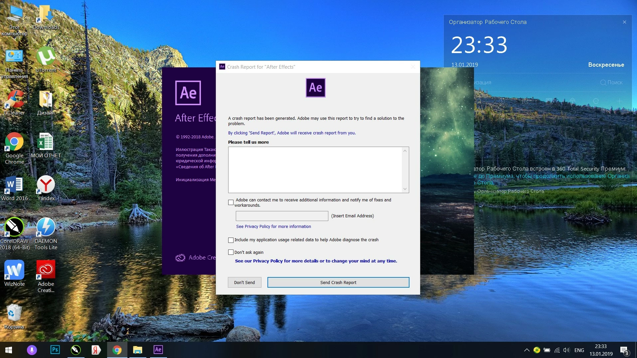The width and height of the screenshot is (637, 358).
Task: Click the Send Crash Report button
Action: [x=338, y=282]
